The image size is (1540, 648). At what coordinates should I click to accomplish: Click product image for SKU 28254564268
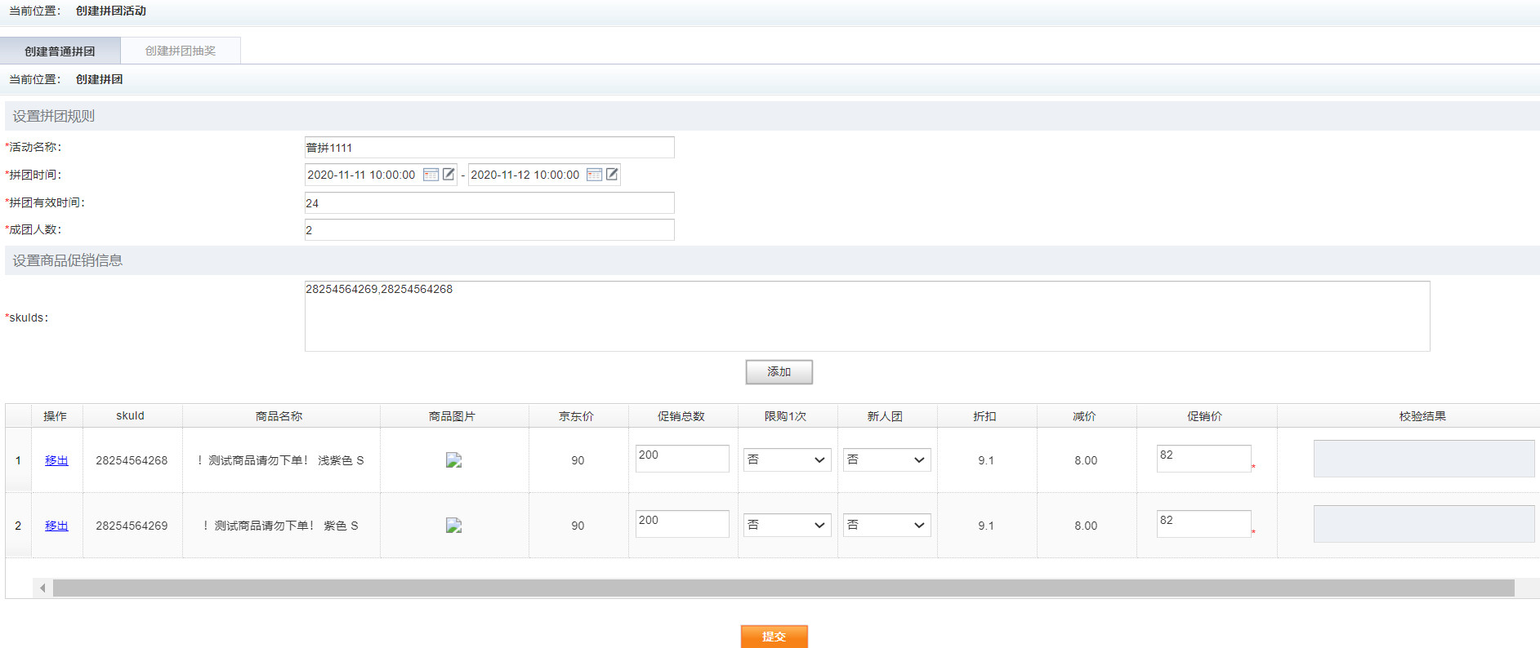pos(453,460)
